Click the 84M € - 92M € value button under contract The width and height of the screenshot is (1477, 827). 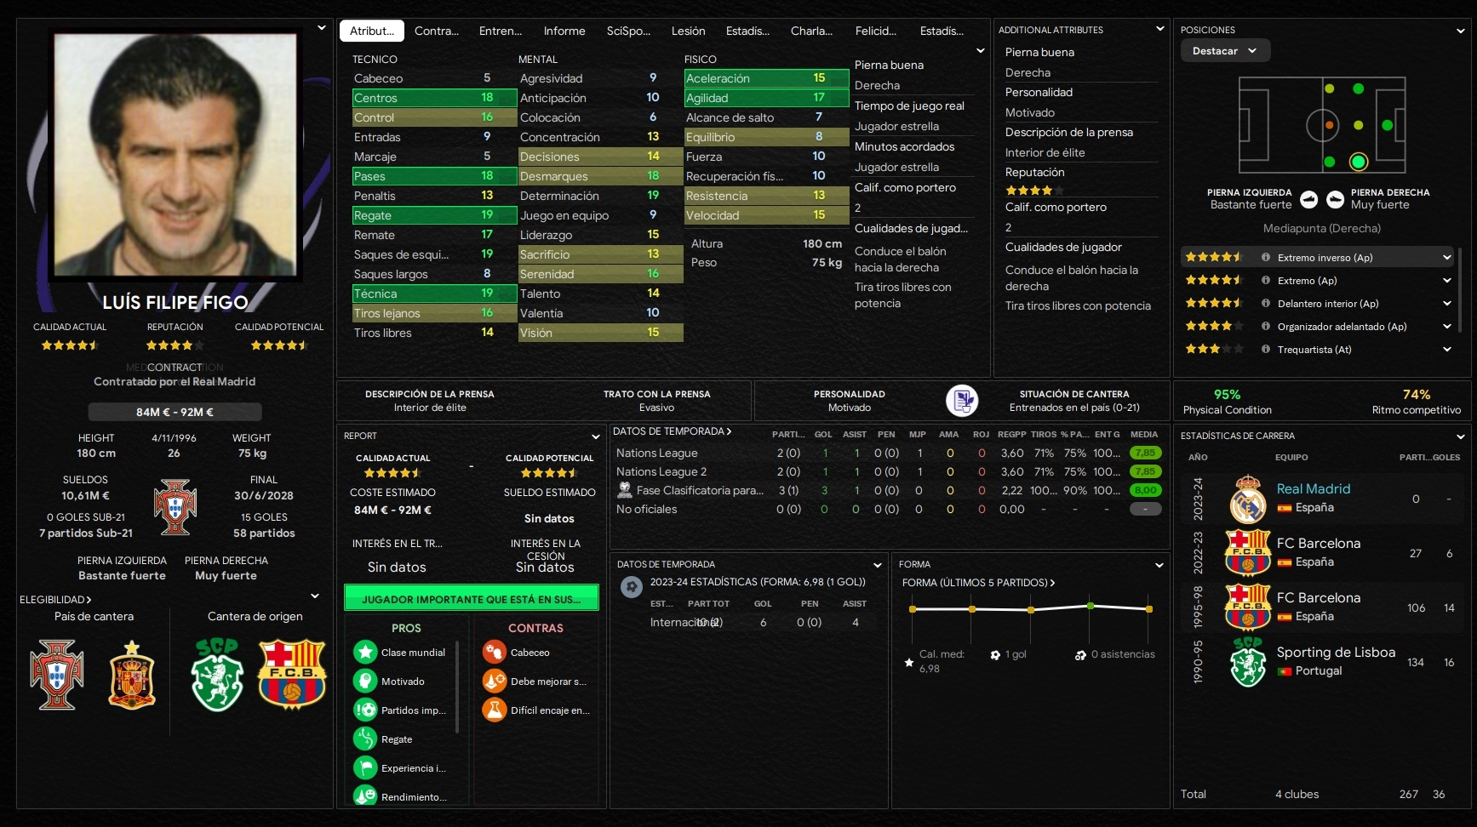175,412
